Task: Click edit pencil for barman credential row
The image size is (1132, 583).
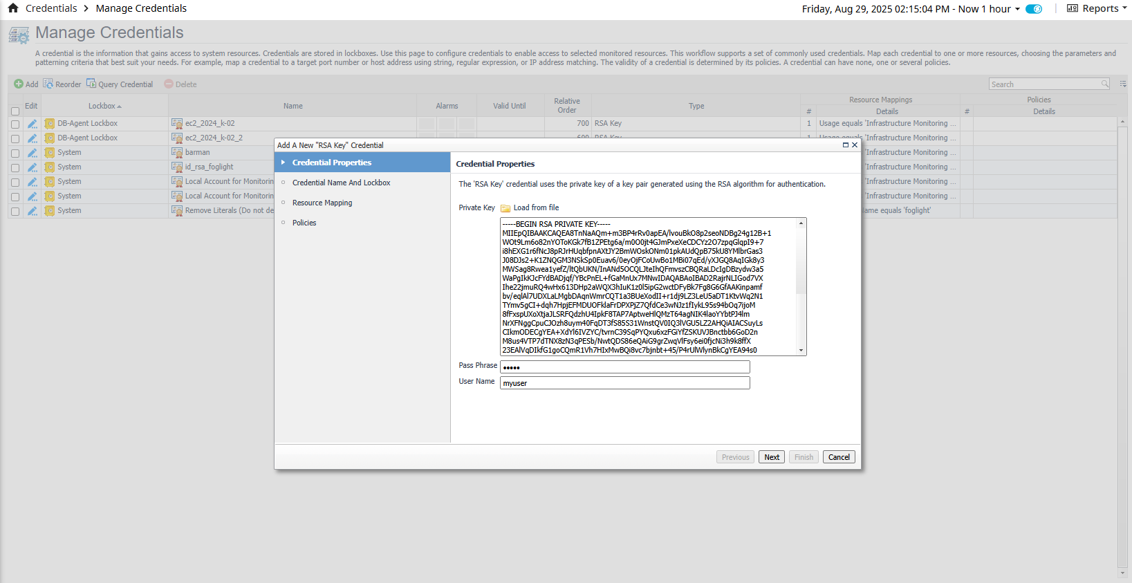Action: pos(32,153)
